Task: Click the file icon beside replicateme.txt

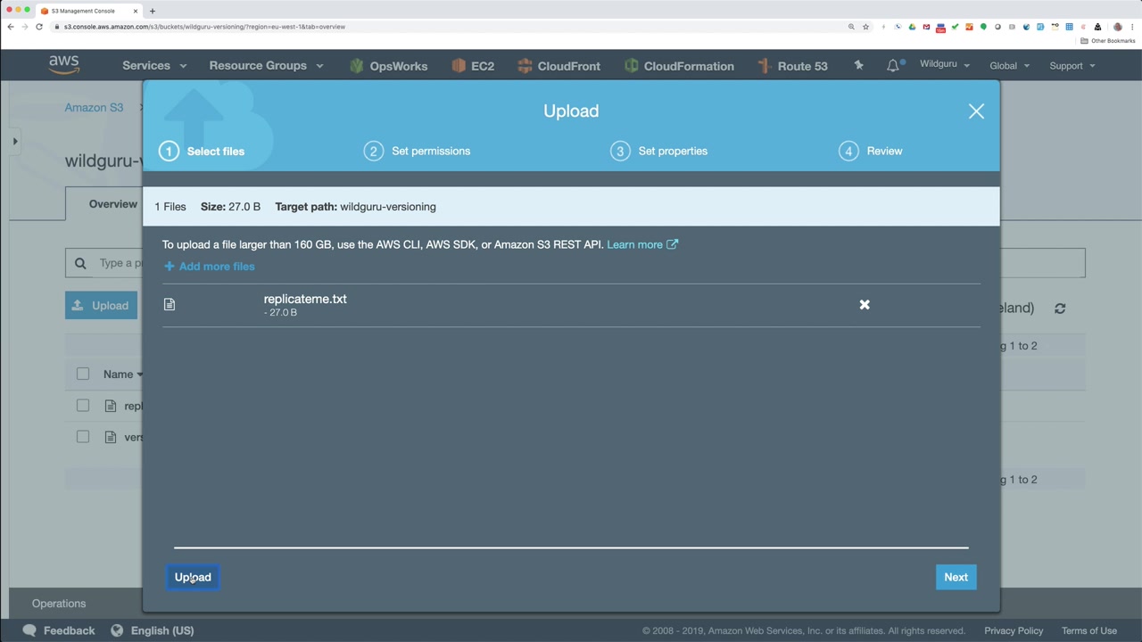Action: click(x=170, y=305)
